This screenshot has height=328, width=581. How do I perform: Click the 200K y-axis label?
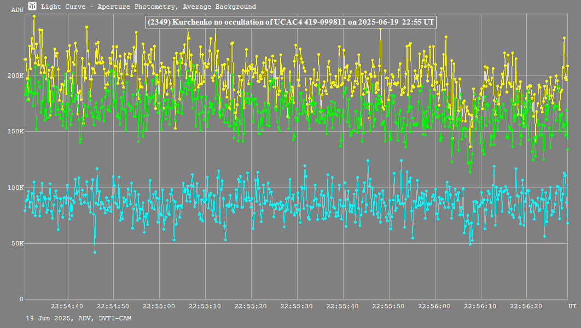tap(15, 75)
